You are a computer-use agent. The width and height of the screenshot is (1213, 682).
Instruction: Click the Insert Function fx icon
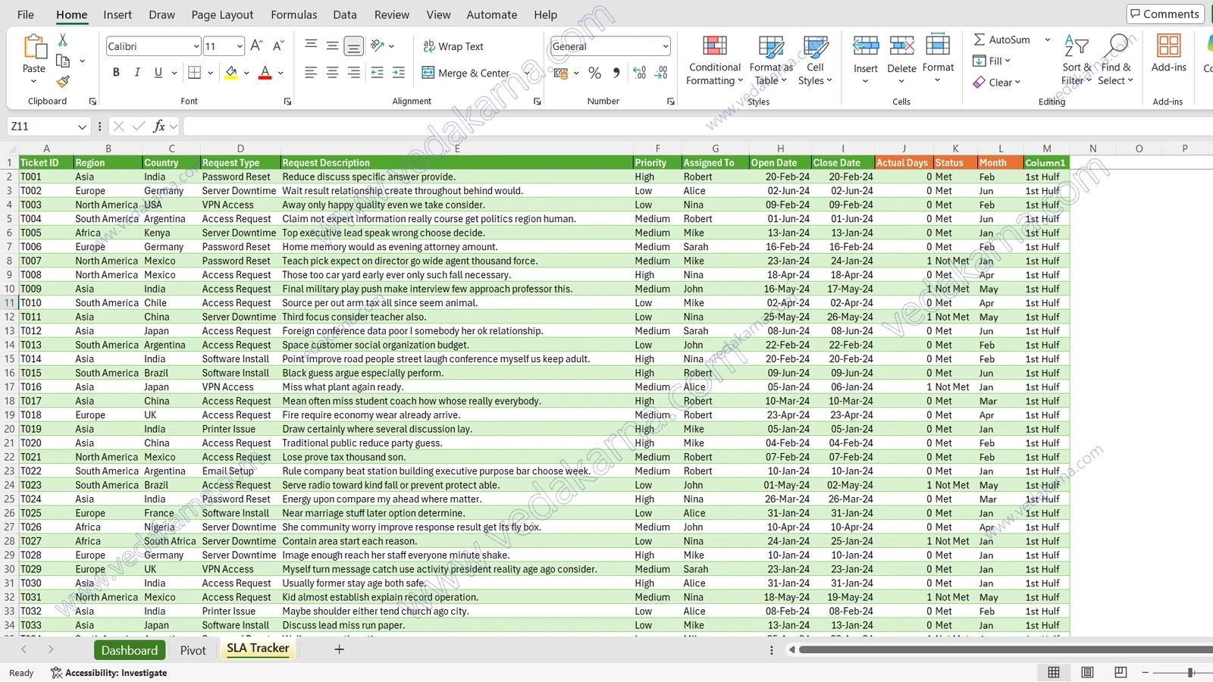(159, 126)
